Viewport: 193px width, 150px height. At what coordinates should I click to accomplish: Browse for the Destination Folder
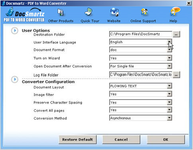[176, 35]
